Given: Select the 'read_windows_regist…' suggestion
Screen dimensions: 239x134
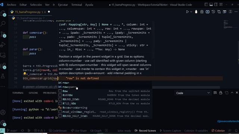Looking at the screenshot, I should [105, 112].
